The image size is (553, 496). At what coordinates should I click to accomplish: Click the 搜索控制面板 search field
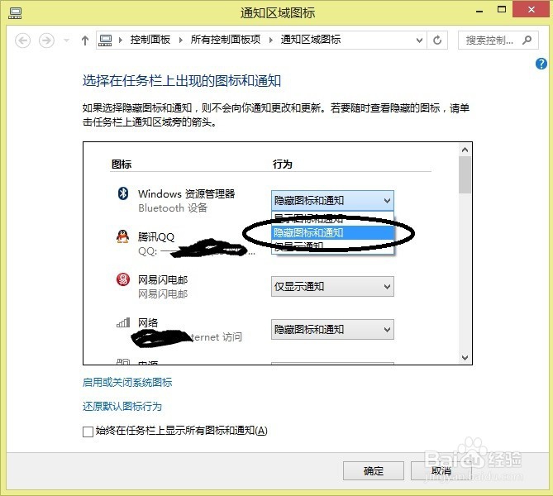(x=498, y=41)
